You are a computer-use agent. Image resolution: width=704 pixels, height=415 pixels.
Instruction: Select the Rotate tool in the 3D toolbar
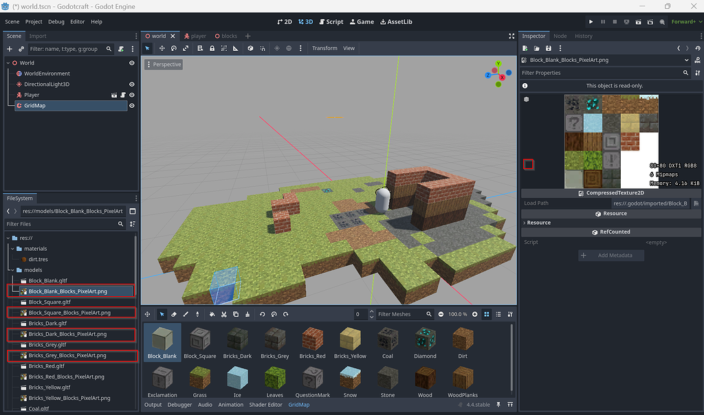click(175, 48)
